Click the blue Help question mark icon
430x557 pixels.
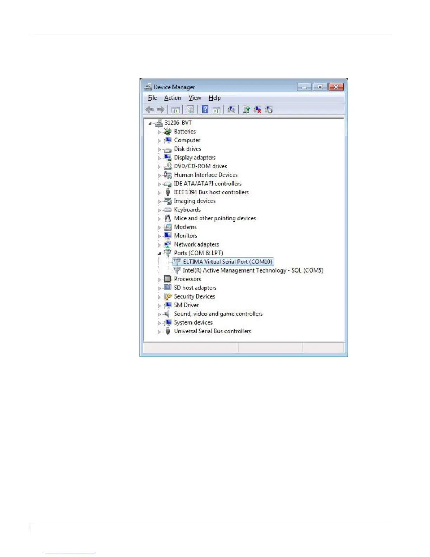(205, 109)
